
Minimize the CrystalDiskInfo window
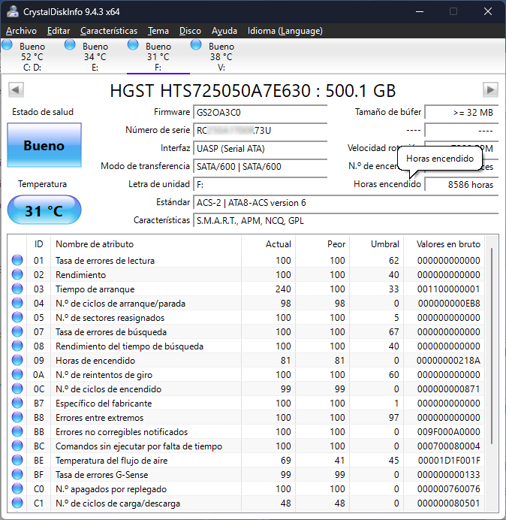click(420, 11)
